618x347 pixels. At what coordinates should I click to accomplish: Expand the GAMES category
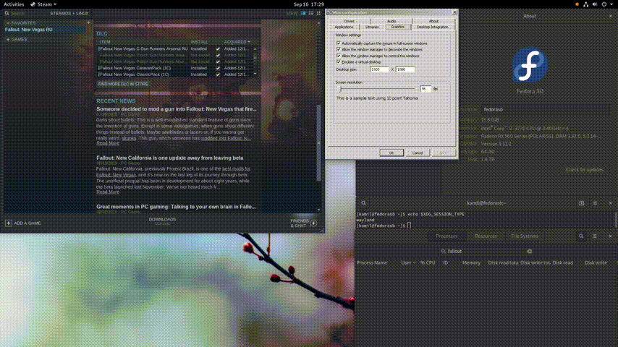click(8, 39)
